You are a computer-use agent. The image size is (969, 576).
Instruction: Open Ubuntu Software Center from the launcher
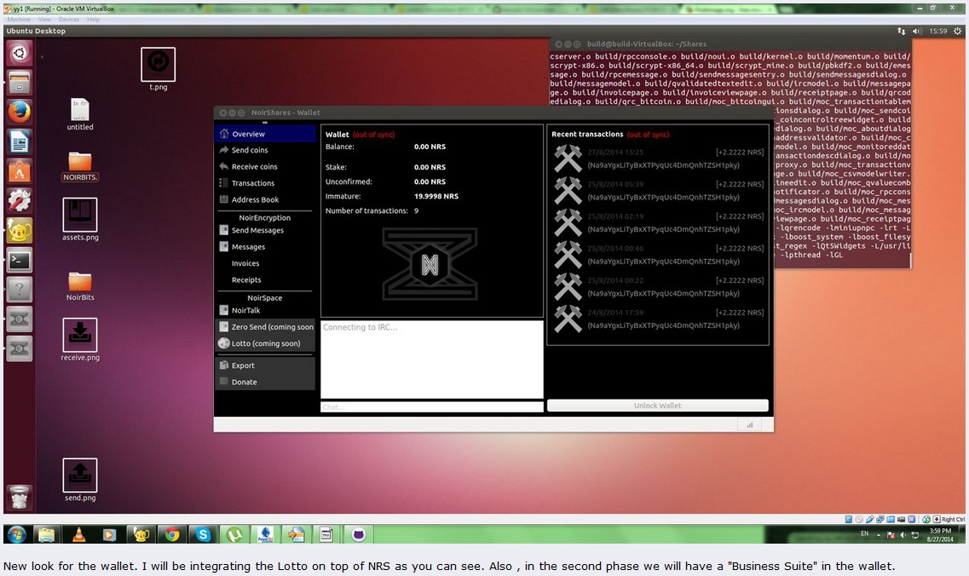click(x=19, y=171)
